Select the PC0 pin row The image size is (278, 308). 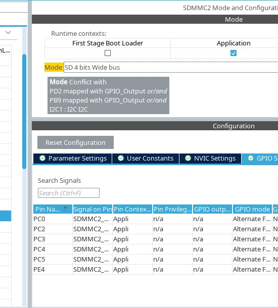(x=155, y=219)
